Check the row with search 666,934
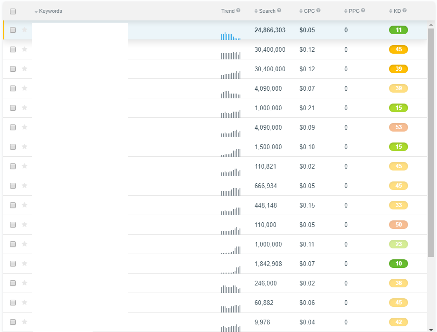437x332 pixels. pos(13,186)
